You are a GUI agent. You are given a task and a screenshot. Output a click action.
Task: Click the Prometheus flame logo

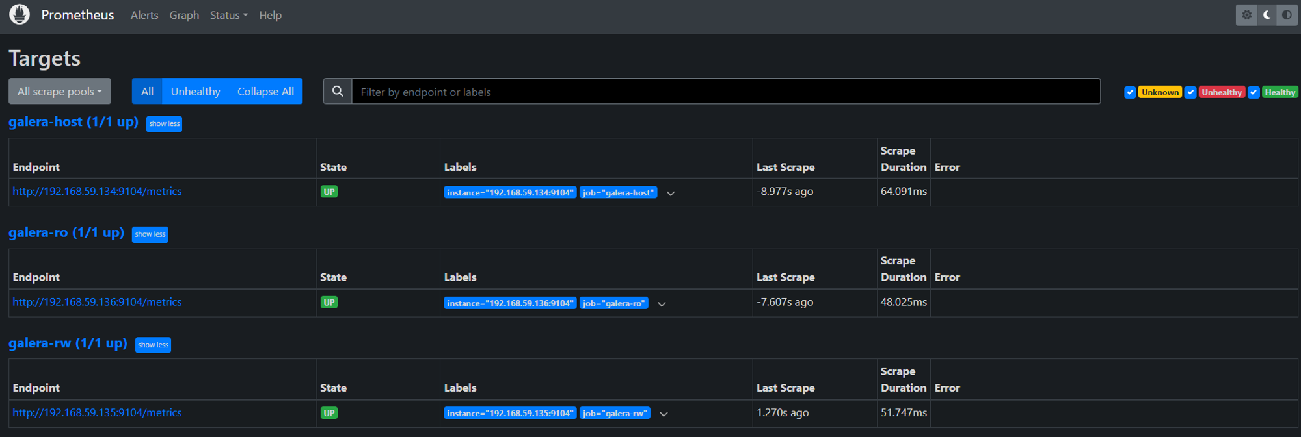click(20, 14)
